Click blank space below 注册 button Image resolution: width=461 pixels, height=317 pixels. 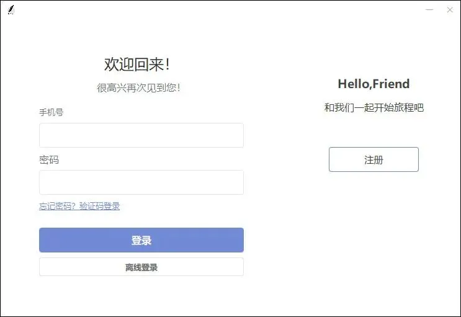(x=374, y=236)
